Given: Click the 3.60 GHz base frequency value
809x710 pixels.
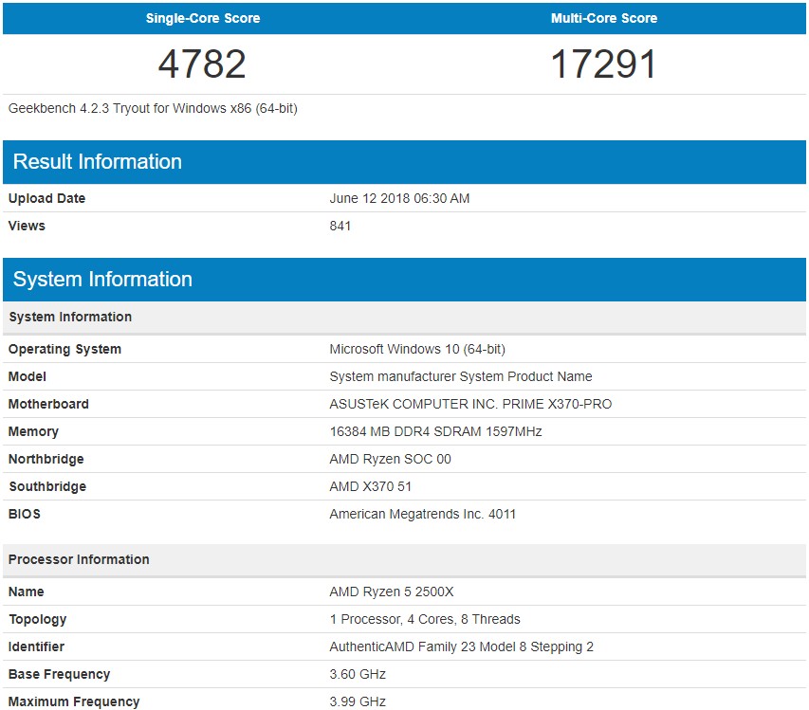Looking at the screenshot, I should point(358,674).
